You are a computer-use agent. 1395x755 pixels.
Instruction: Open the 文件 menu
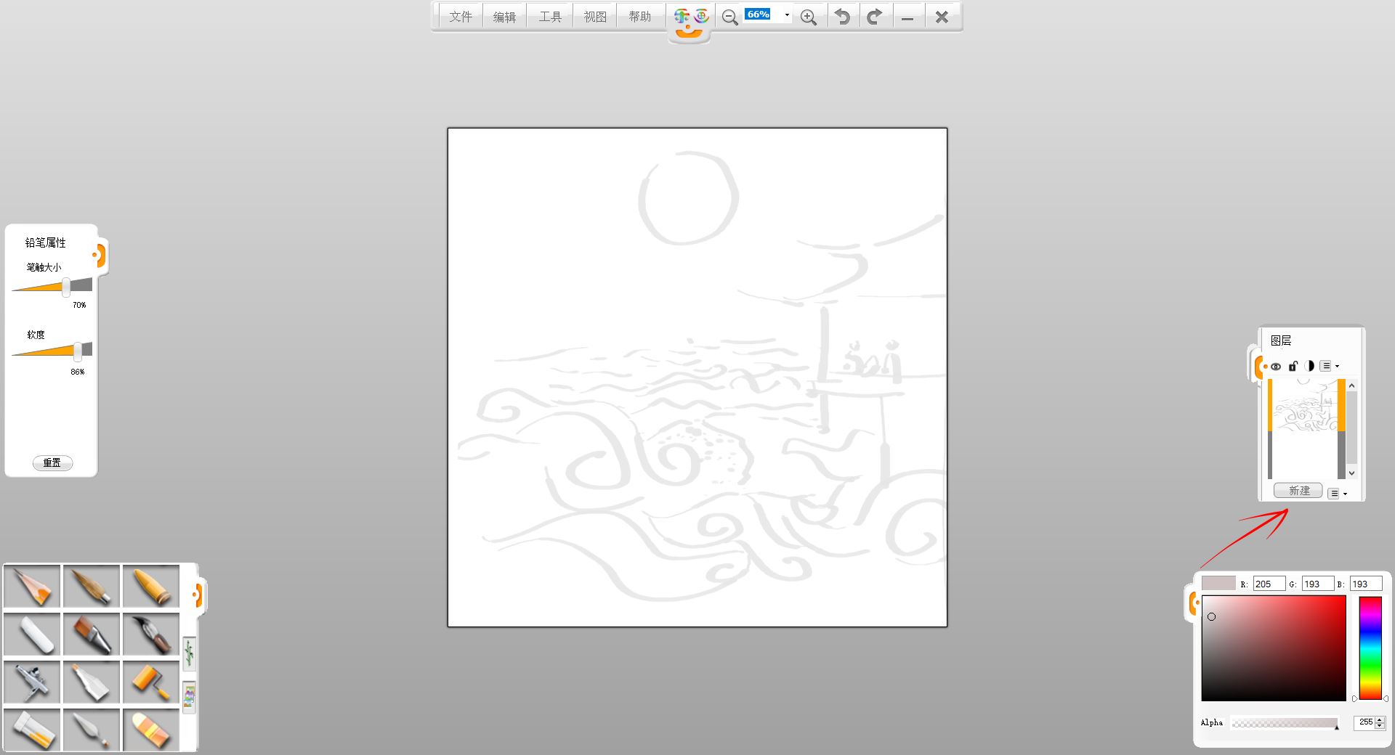point(461,17)
